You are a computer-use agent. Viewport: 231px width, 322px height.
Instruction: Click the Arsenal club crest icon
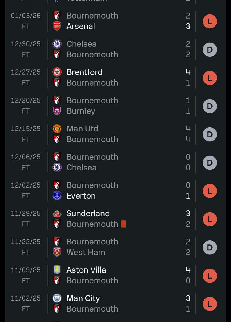[57, 26]
